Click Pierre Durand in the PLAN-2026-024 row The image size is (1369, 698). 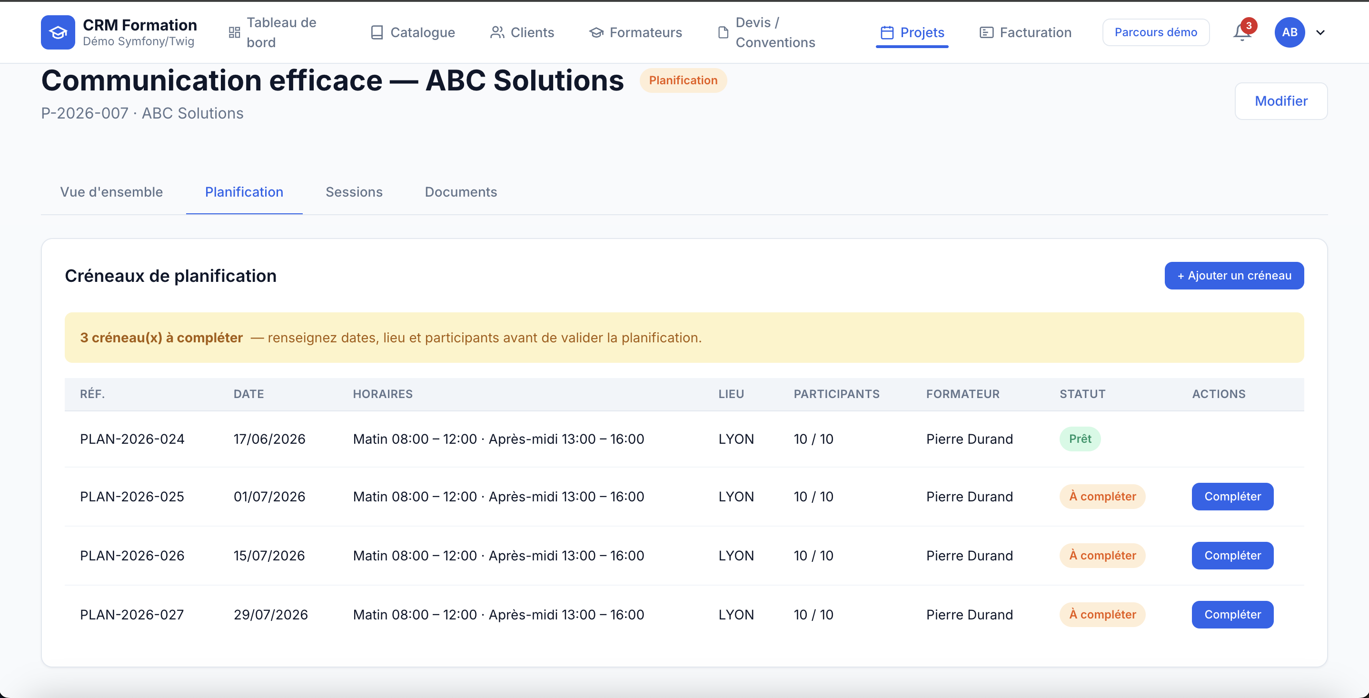(969, 439)
